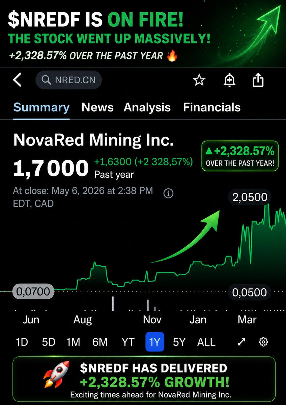286x405 pixels.
Task: Select the highlighted 1Y chart range
Action: point(155,342)
